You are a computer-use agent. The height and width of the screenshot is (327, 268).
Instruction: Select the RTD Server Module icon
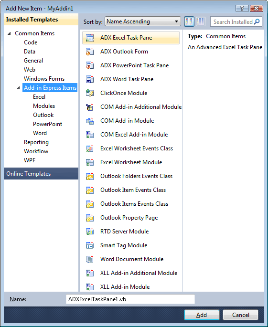pyautogui.click(x=90, y=232)
